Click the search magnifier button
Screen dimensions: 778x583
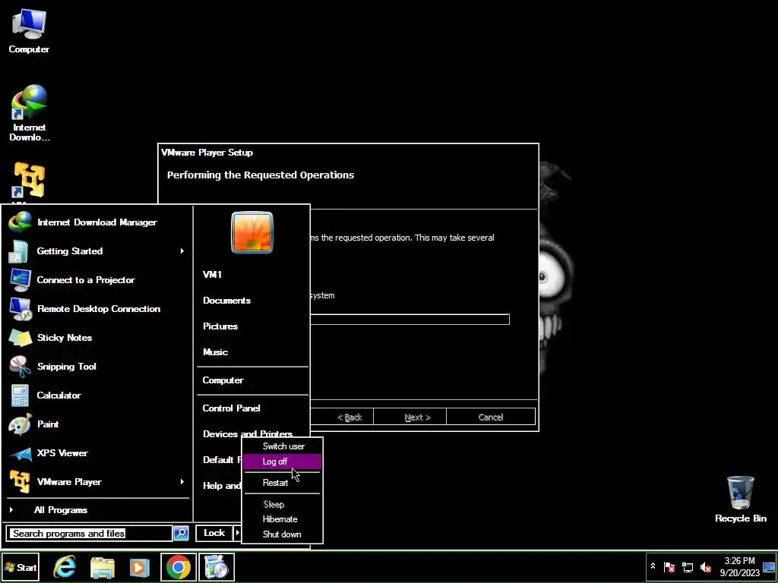pyautogui.click(x=181, y=533)
